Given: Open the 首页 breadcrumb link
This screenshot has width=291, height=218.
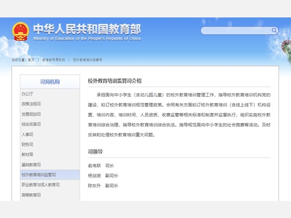Looking at the screenshot, I should pos(31,60).
